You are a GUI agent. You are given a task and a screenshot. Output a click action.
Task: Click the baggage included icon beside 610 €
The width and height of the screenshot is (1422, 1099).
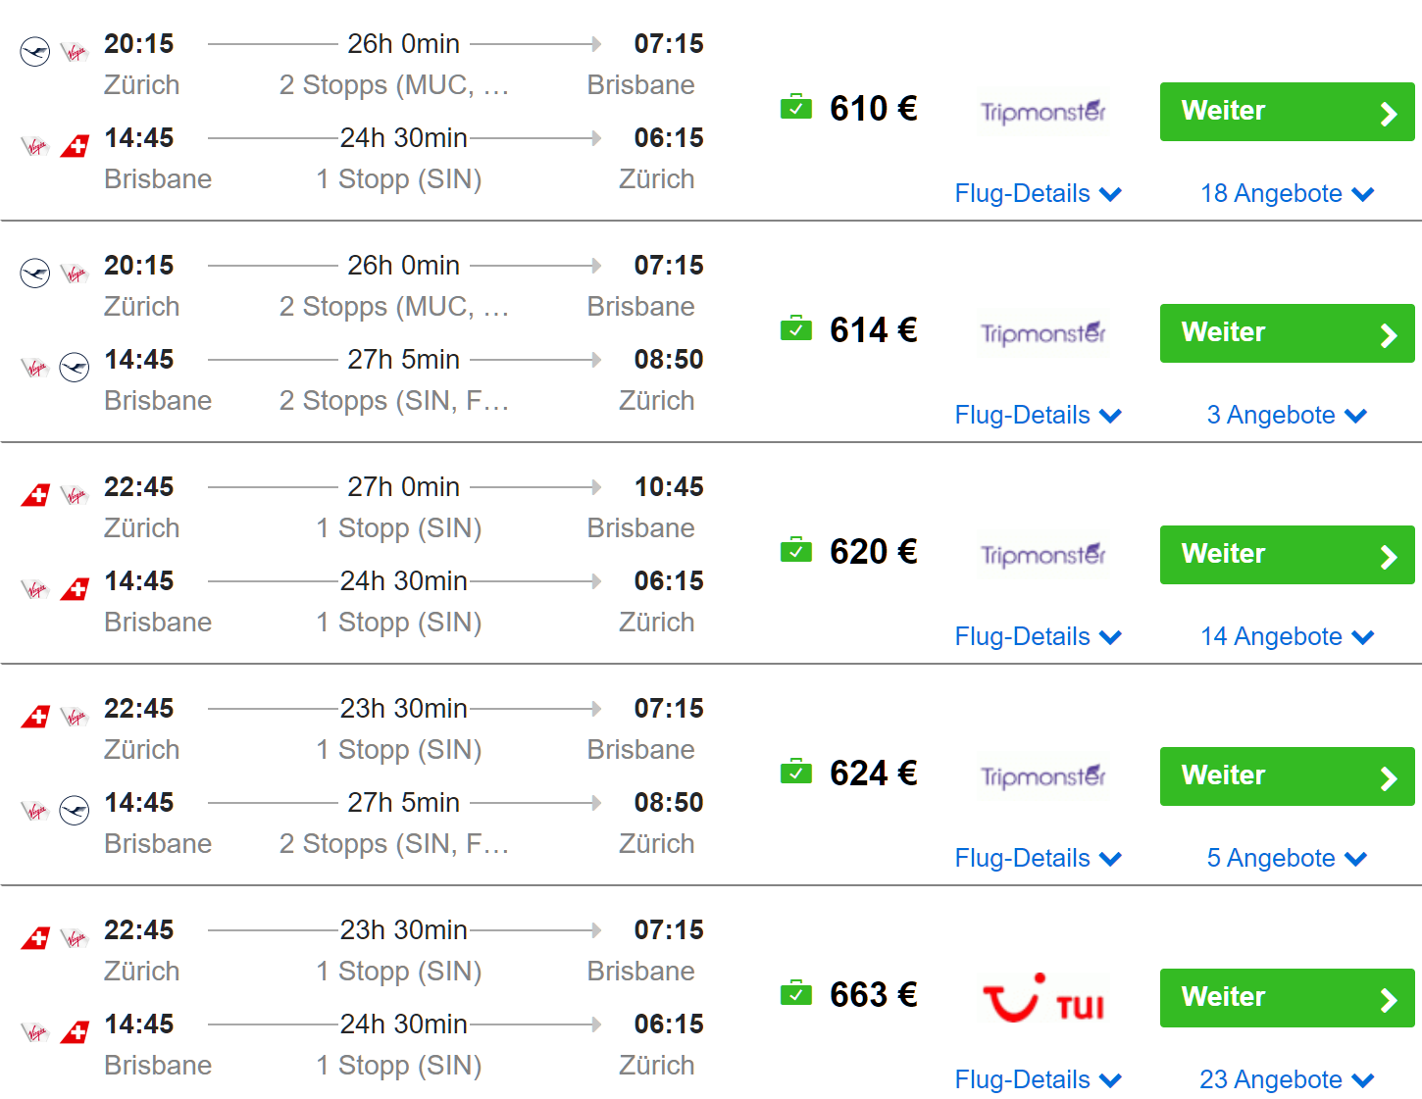tap(795, 107)
